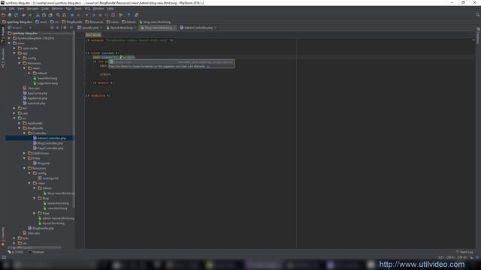The image size is (481, 270).
Task: Open the Navigate menu
Action: [x=32, y=8]
